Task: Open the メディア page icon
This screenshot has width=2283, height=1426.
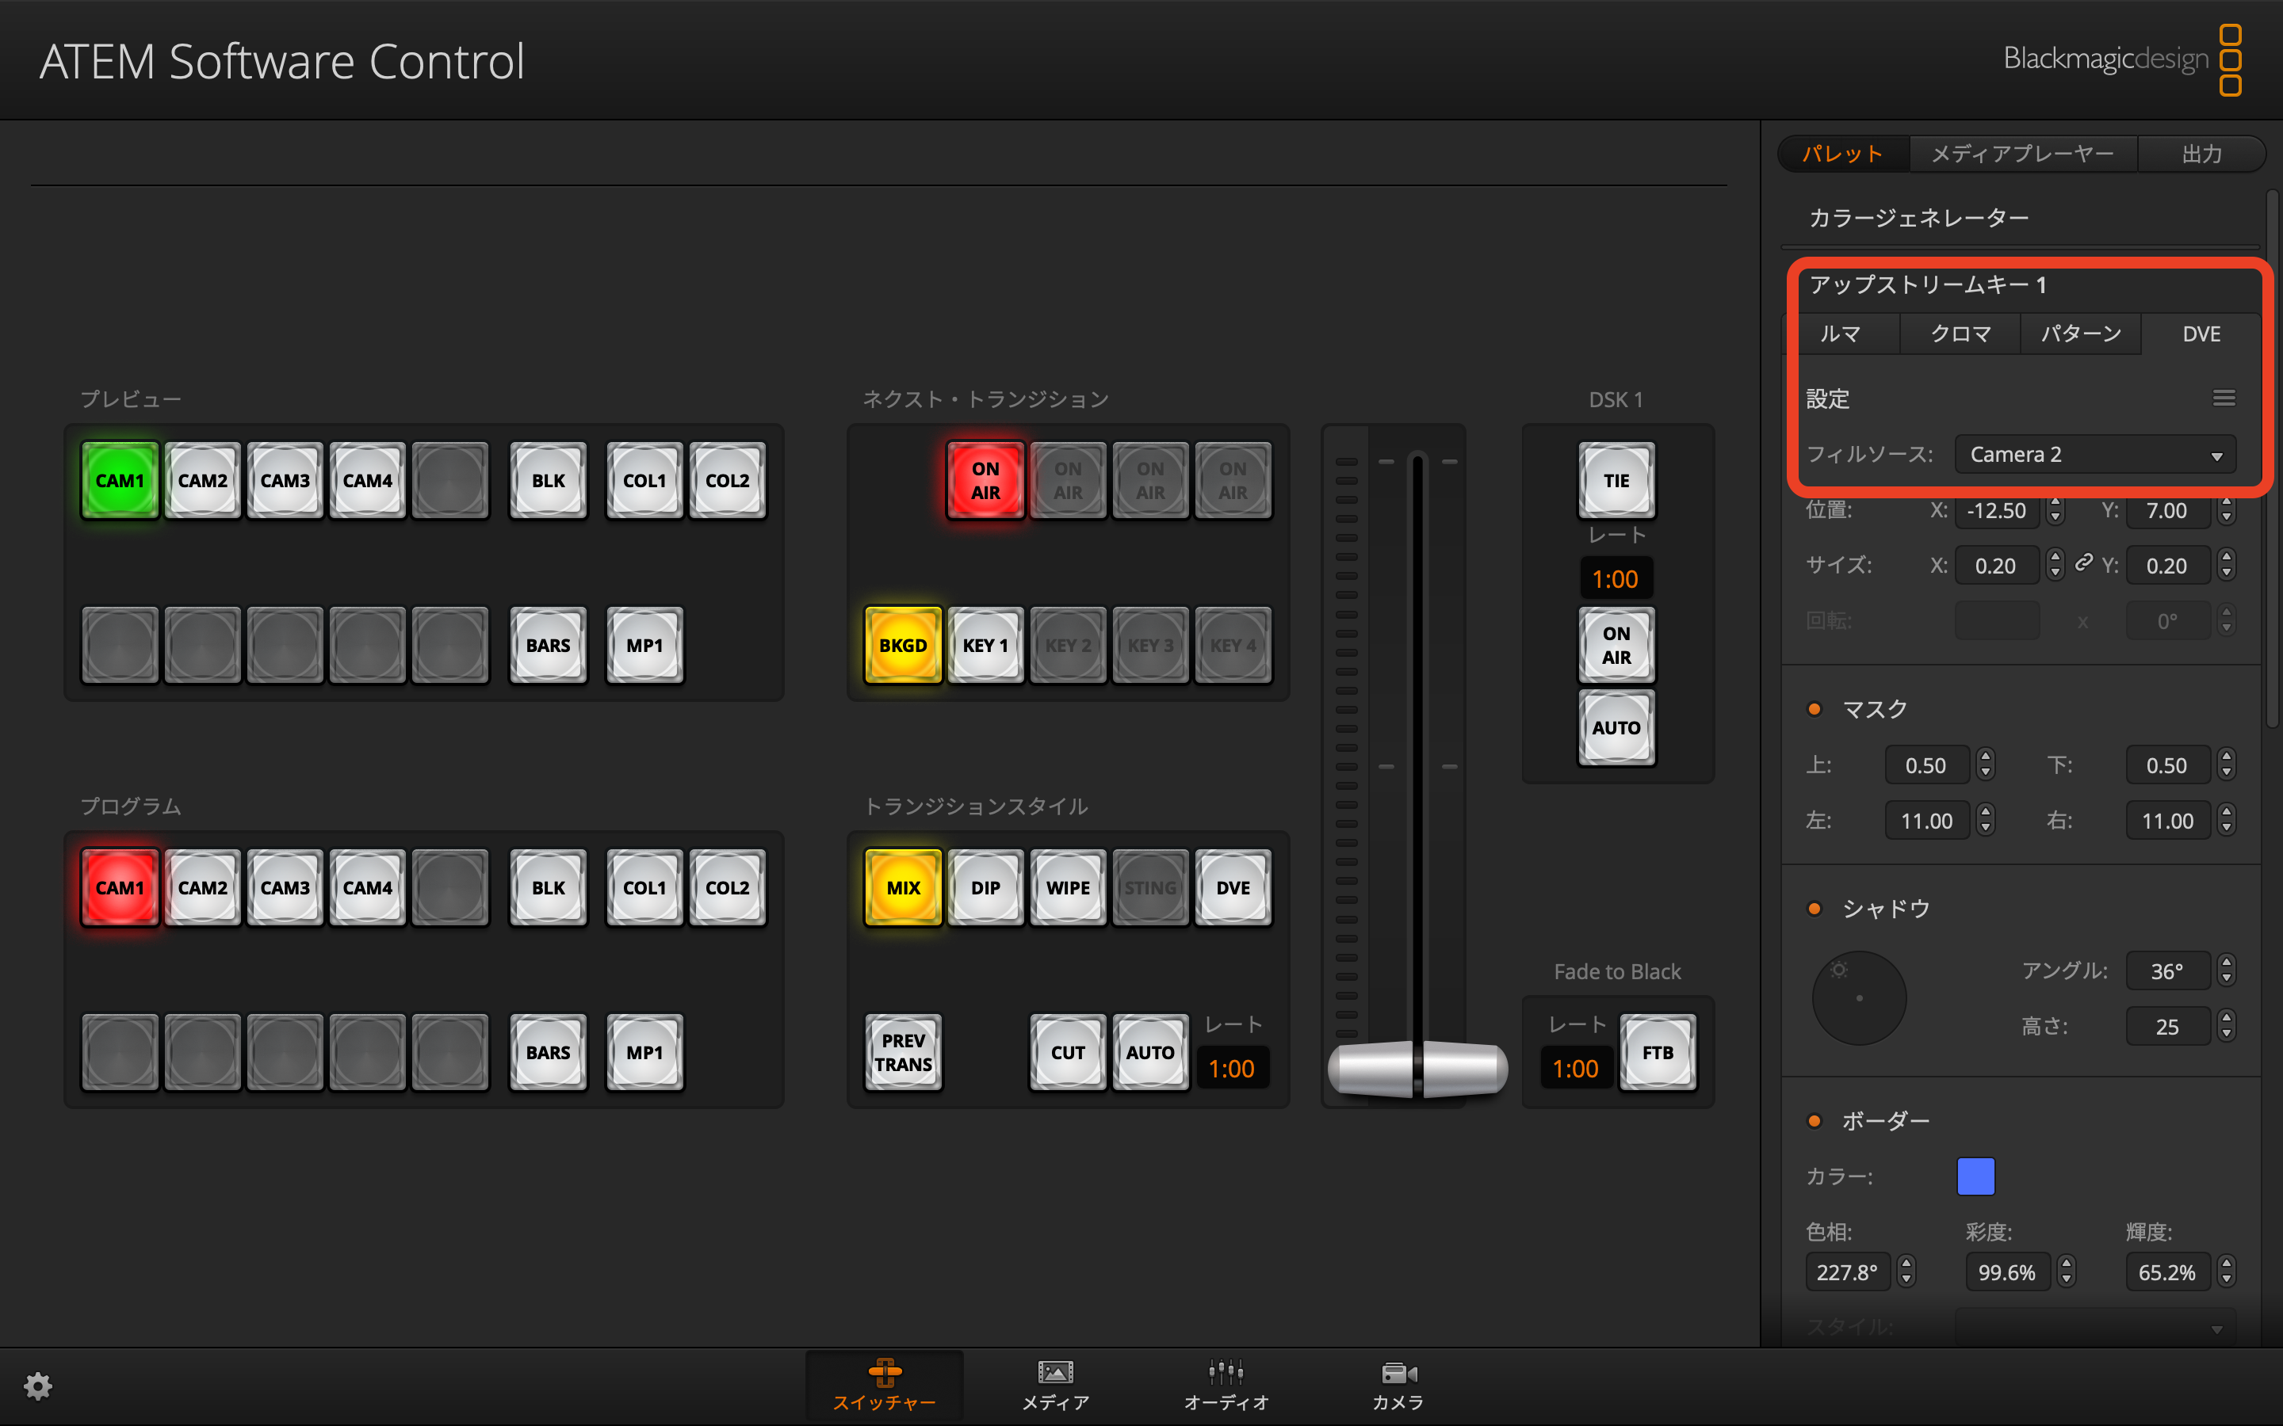Action: (x=1055, y=1373)
